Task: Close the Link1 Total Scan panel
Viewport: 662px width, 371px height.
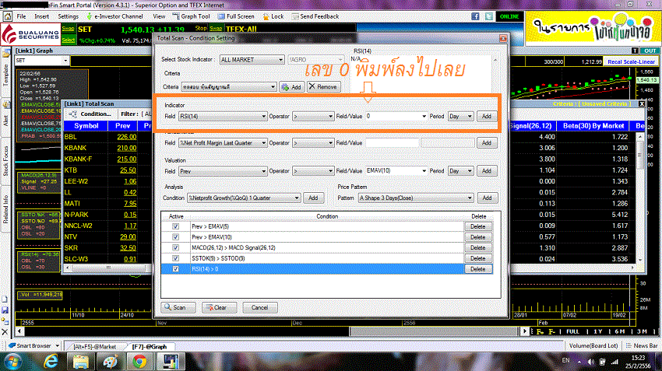Action: 642,103
